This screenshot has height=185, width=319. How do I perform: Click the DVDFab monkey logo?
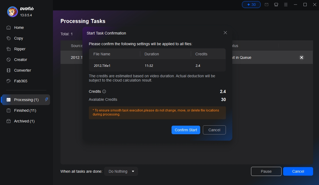click(12, 12)
